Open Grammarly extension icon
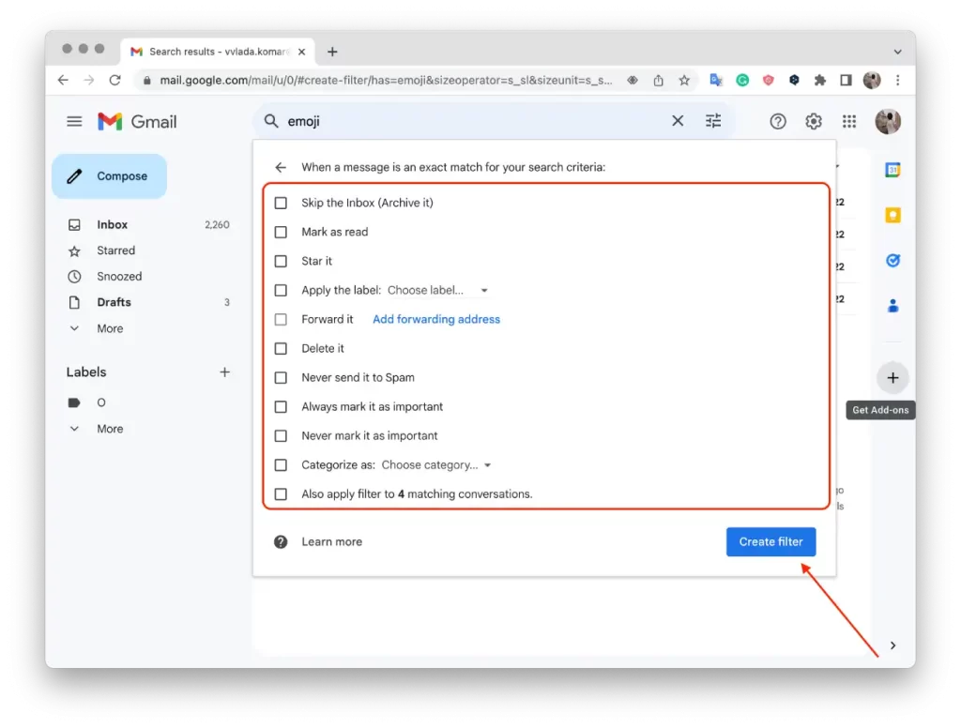The height and width of the screenshot is (728, 961). 742,81
